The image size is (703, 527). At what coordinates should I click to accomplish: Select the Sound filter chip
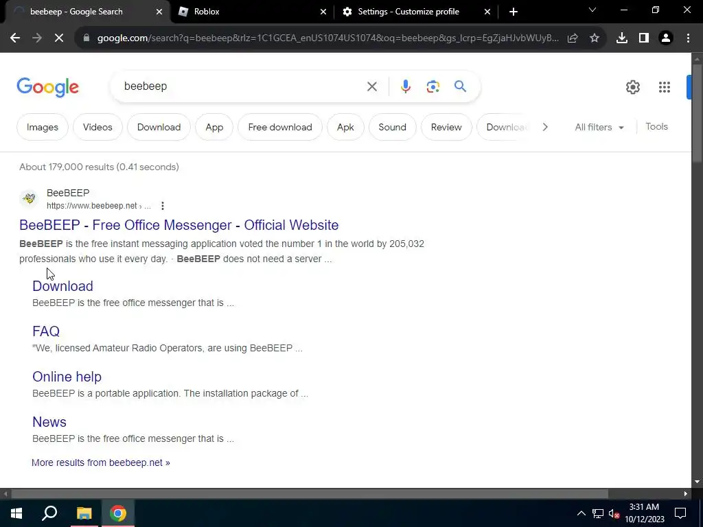pos(392,127)
